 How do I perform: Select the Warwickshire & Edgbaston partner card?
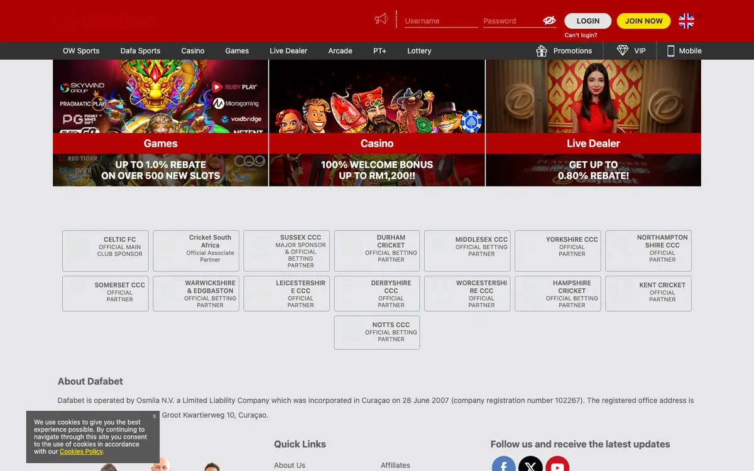(196, 293)
